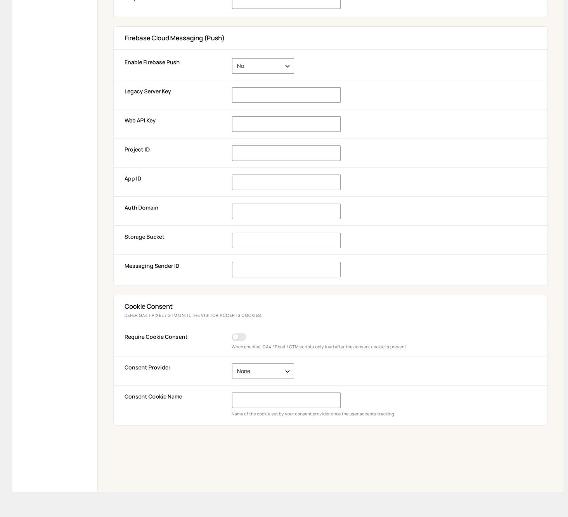Click the Project ID text box

point(286,153)
